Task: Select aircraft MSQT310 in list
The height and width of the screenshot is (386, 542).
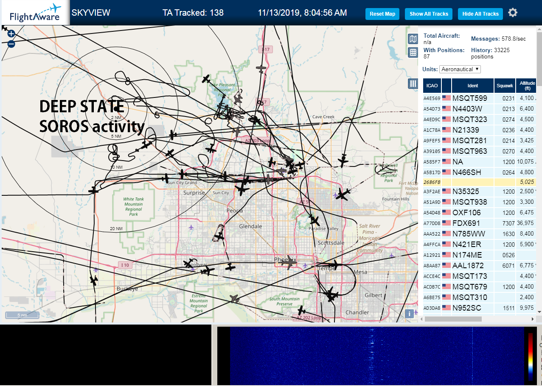Action: [x=480, y=297]
